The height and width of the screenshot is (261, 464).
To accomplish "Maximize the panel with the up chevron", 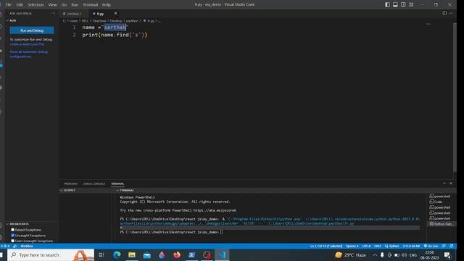I will tap(444, 183).
